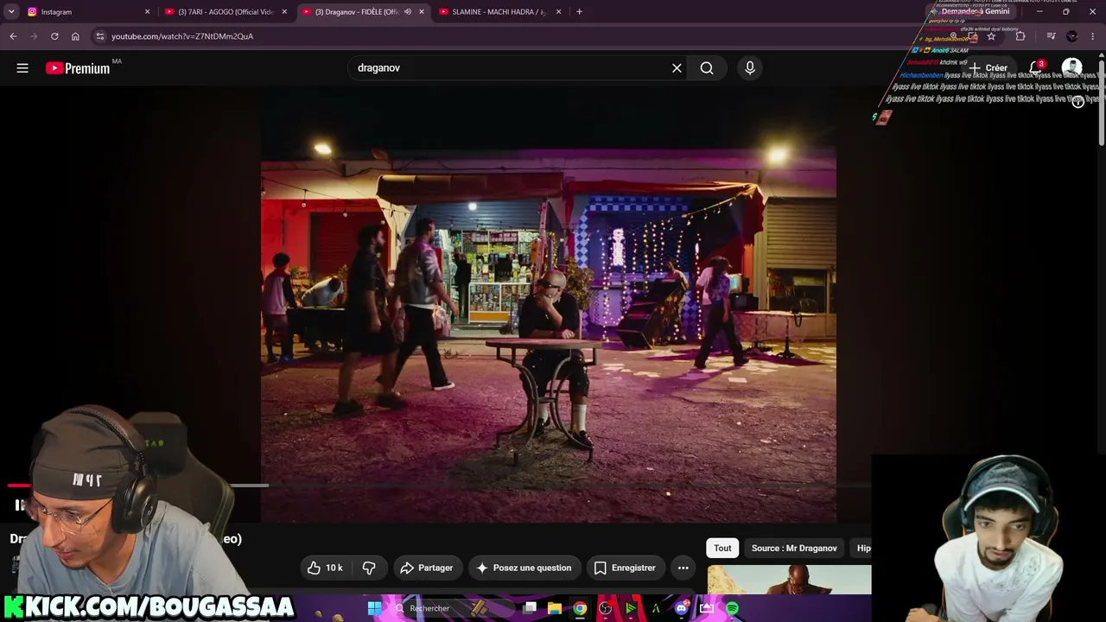The height and width of the screenshot is (622, 1106).
Task: Close the SLAMINE - MACHI HADRA tab
Action: (x=559, y=12)
